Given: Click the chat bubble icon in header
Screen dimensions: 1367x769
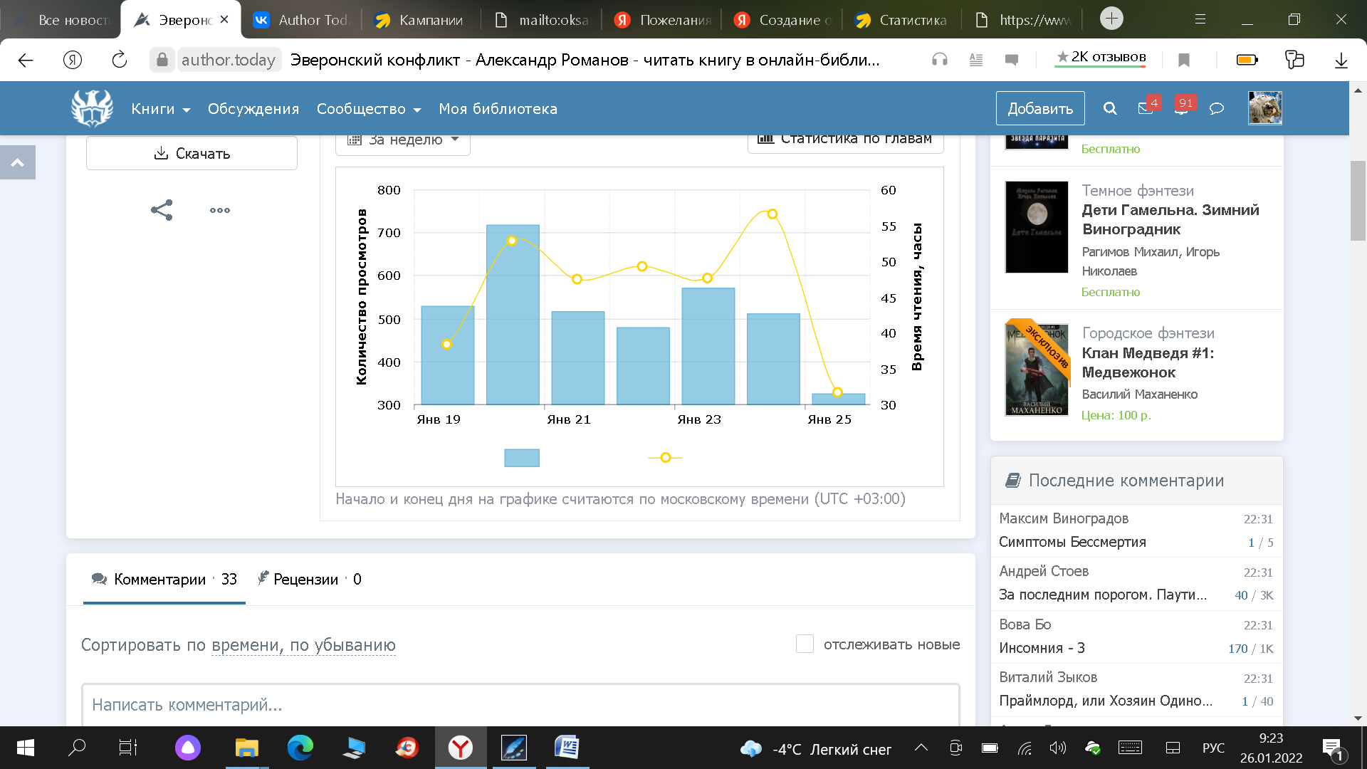Looking at the screenshot, I should coord(1217,108).
